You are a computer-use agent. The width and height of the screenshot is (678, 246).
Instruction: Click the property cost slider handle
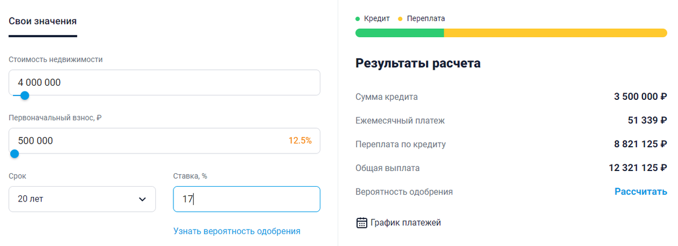tap(24, 95)
